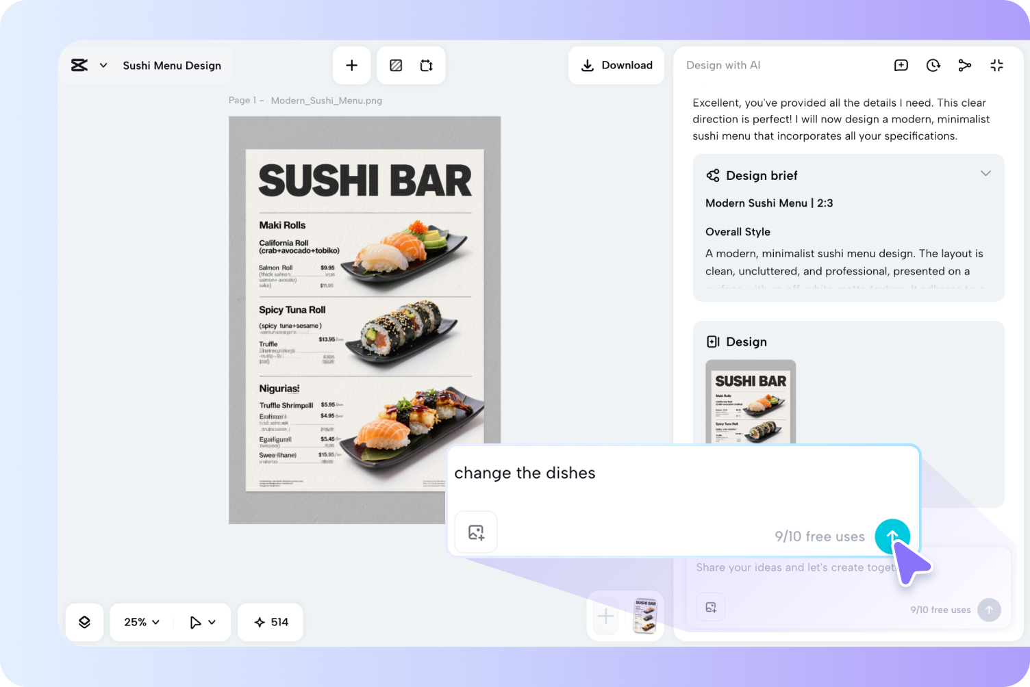Image resolution: width=1030 pixels, height=687 pixels.
Task: Download the sushi menu design
Action: click(616, 65)
